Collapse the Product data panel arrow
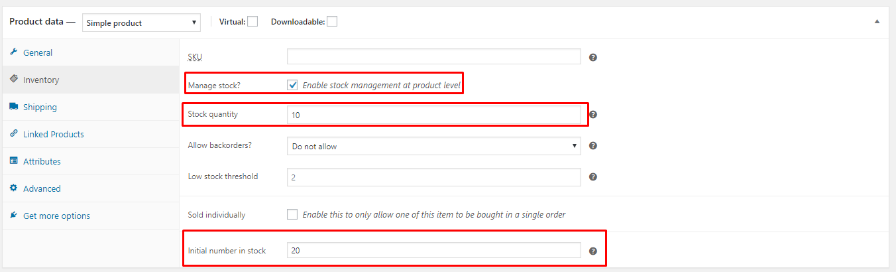The height and width of the screenshot is (272, 896). point(877,22)
